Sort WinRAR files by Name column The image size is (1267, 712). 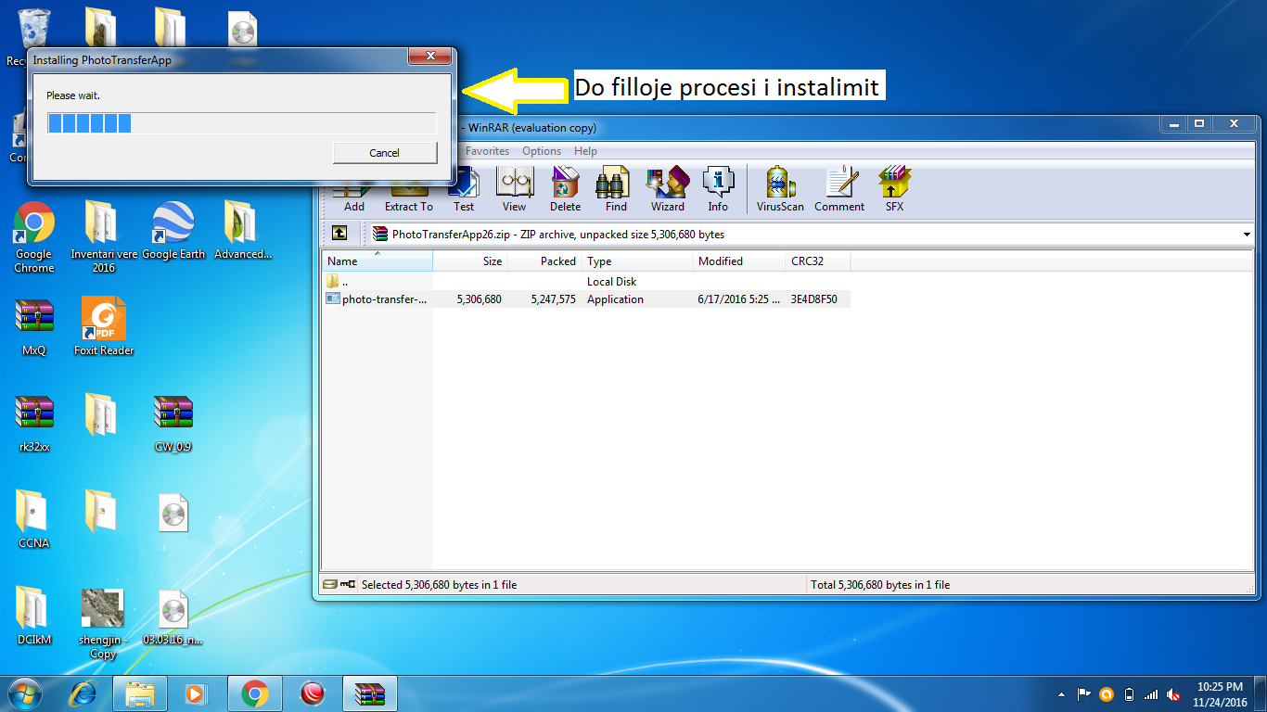click(378, 261)
